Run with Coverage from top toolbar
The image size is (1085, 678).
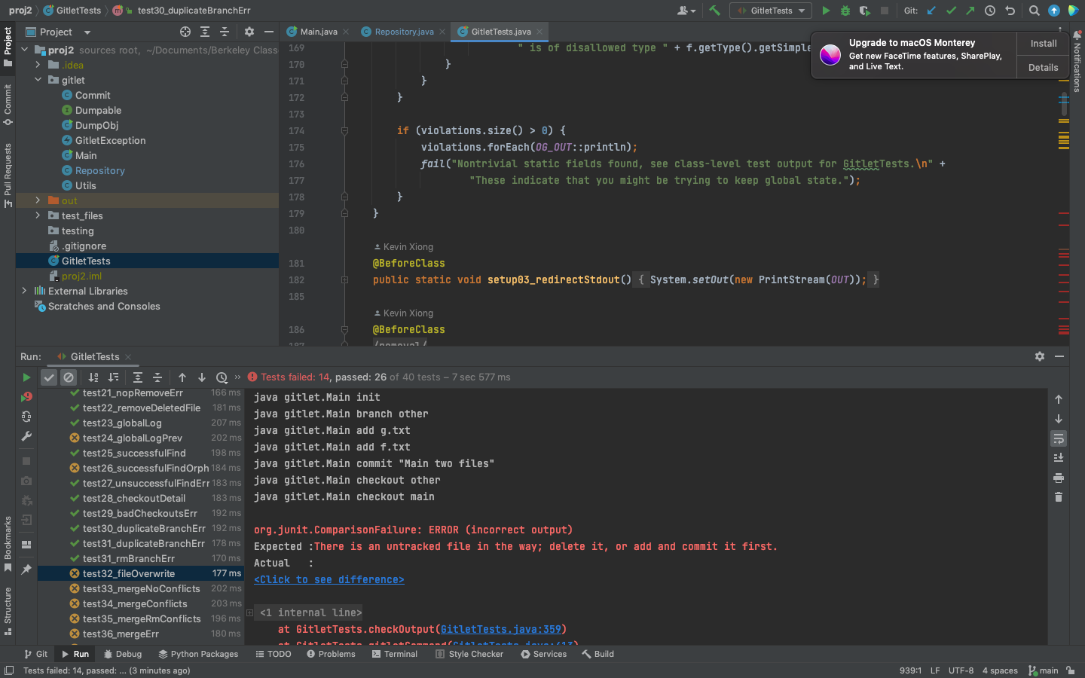864,11
